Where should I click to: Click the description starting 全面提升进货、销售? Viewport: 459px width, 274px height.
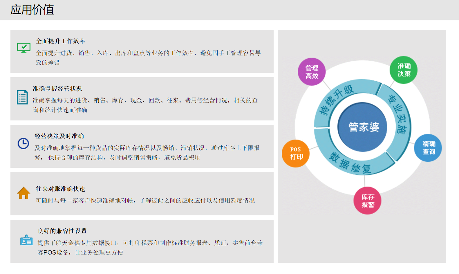tap(148, 58)
